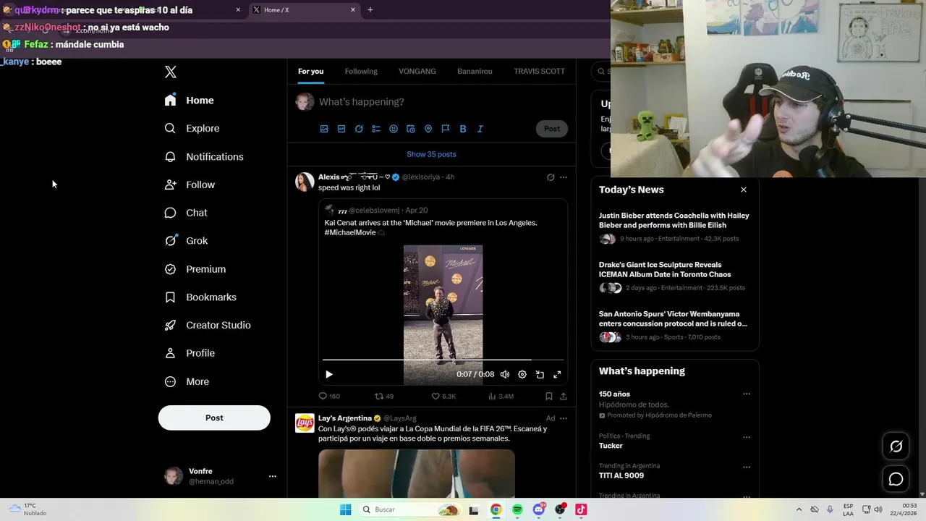The height and width of the screenshot is (521, 926).
Task: Open options for Tucker trend
Action: click(x=747, y=437)
